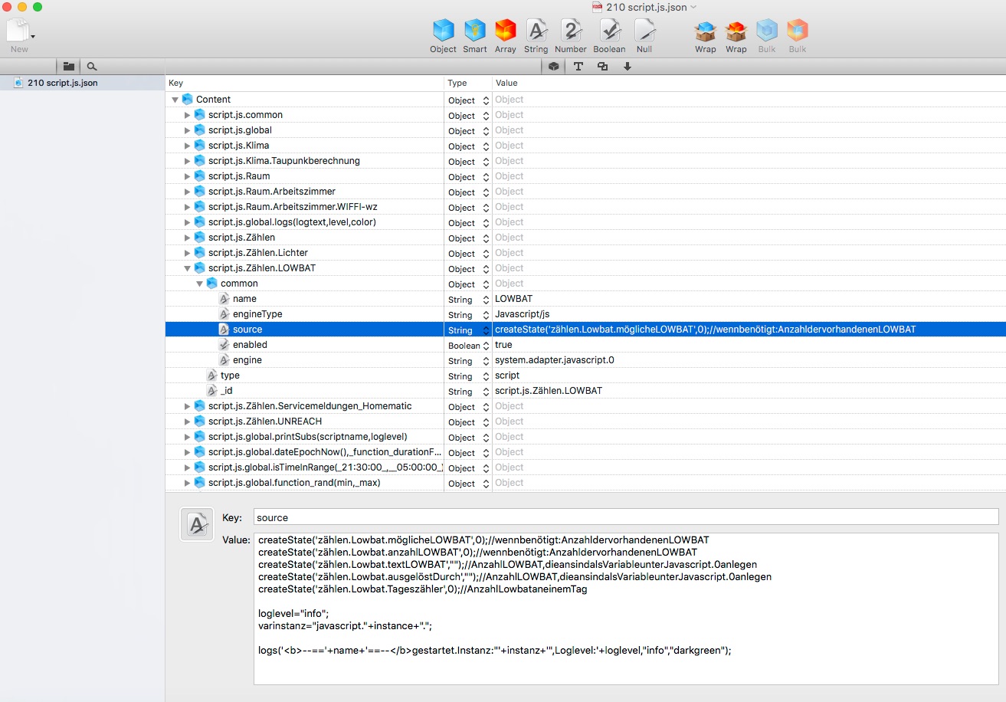Expand script.js.Zählen.Lichter node

pyautogui.click(x=187, y=253)
